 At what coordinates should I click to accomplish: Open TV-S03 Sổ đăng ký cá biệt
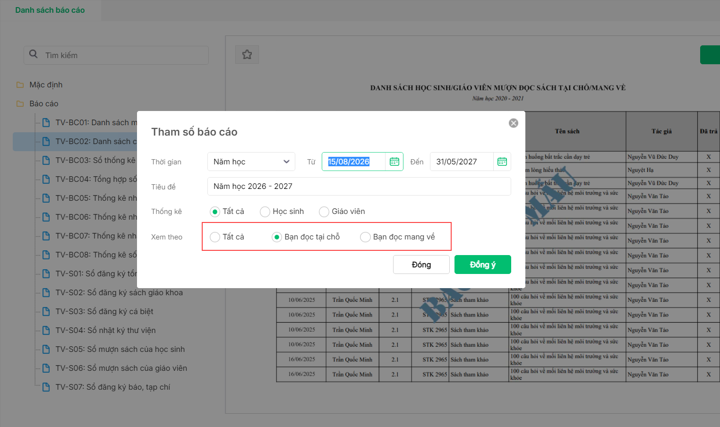click(104, 311)
